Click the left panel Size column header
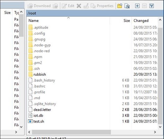Image resolution: width=164 pixels, height=139 pixels. 7,13
